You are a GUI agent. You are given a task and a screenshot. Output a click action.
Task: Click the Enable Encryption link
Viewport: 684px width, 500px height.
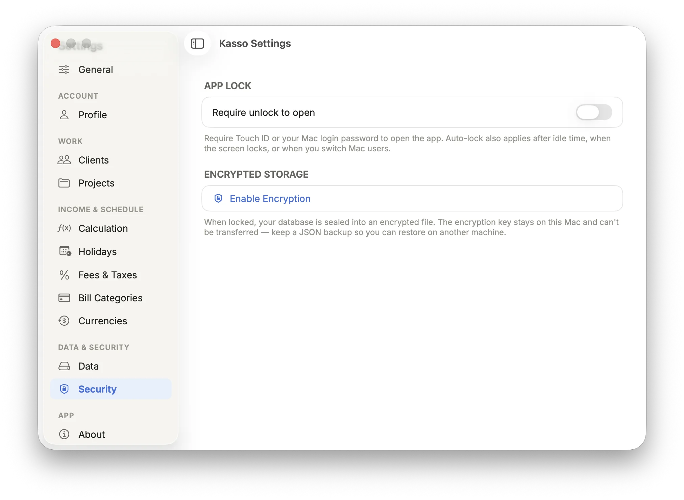pyautogui.click(x=270, y=199)
